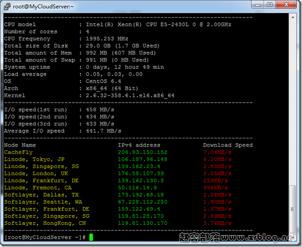Click the Linode Tokyo, JP node name
Image resolution: width=302 pixels, height=247 pixels.
(34, 159)
